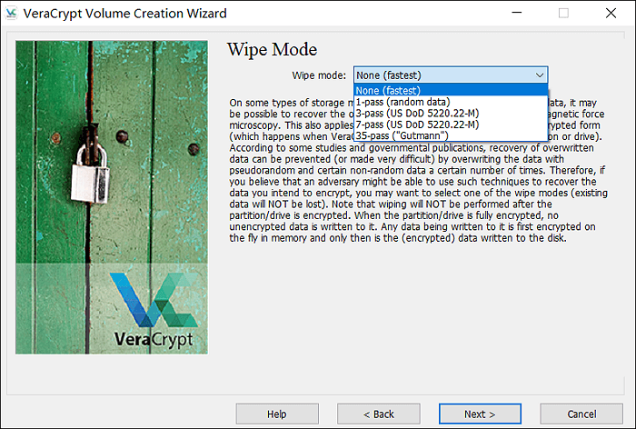Proceed with the Next > button
The height and width of the screenshot is (429, 636).
point(480,414)
